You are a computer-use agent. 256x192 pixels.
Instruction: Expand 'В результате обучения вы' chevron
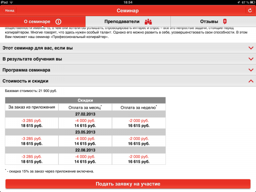[x=251, y=59]
